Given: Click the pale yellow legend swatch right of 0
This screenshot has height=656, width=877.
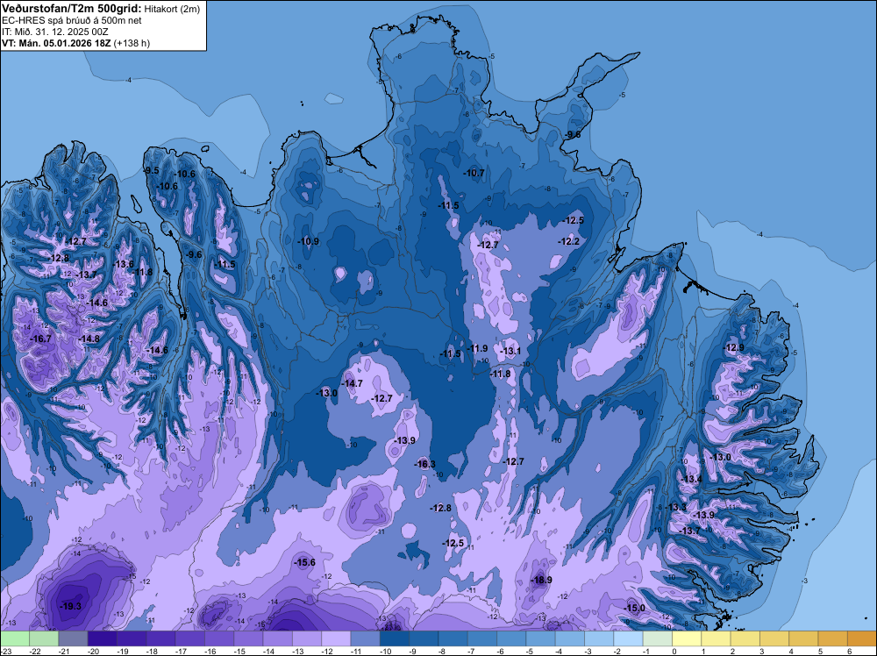Looking at the screenshot, I should (x=687, y=638).
